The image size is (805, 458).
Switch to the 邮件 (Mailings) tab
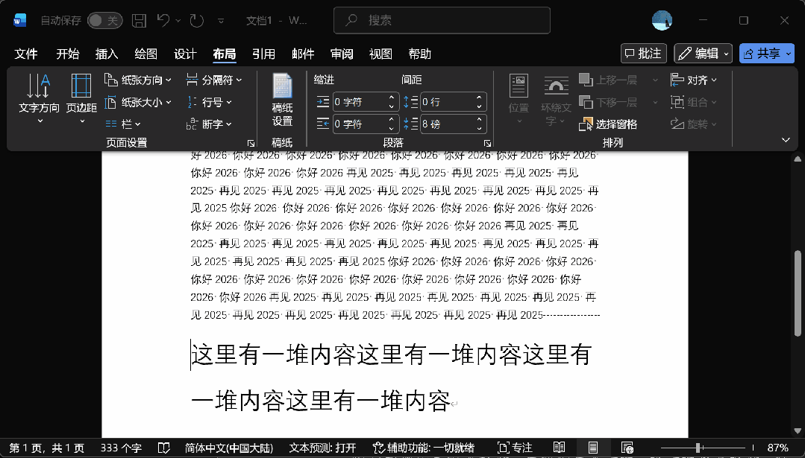click(x=303, y=54)
